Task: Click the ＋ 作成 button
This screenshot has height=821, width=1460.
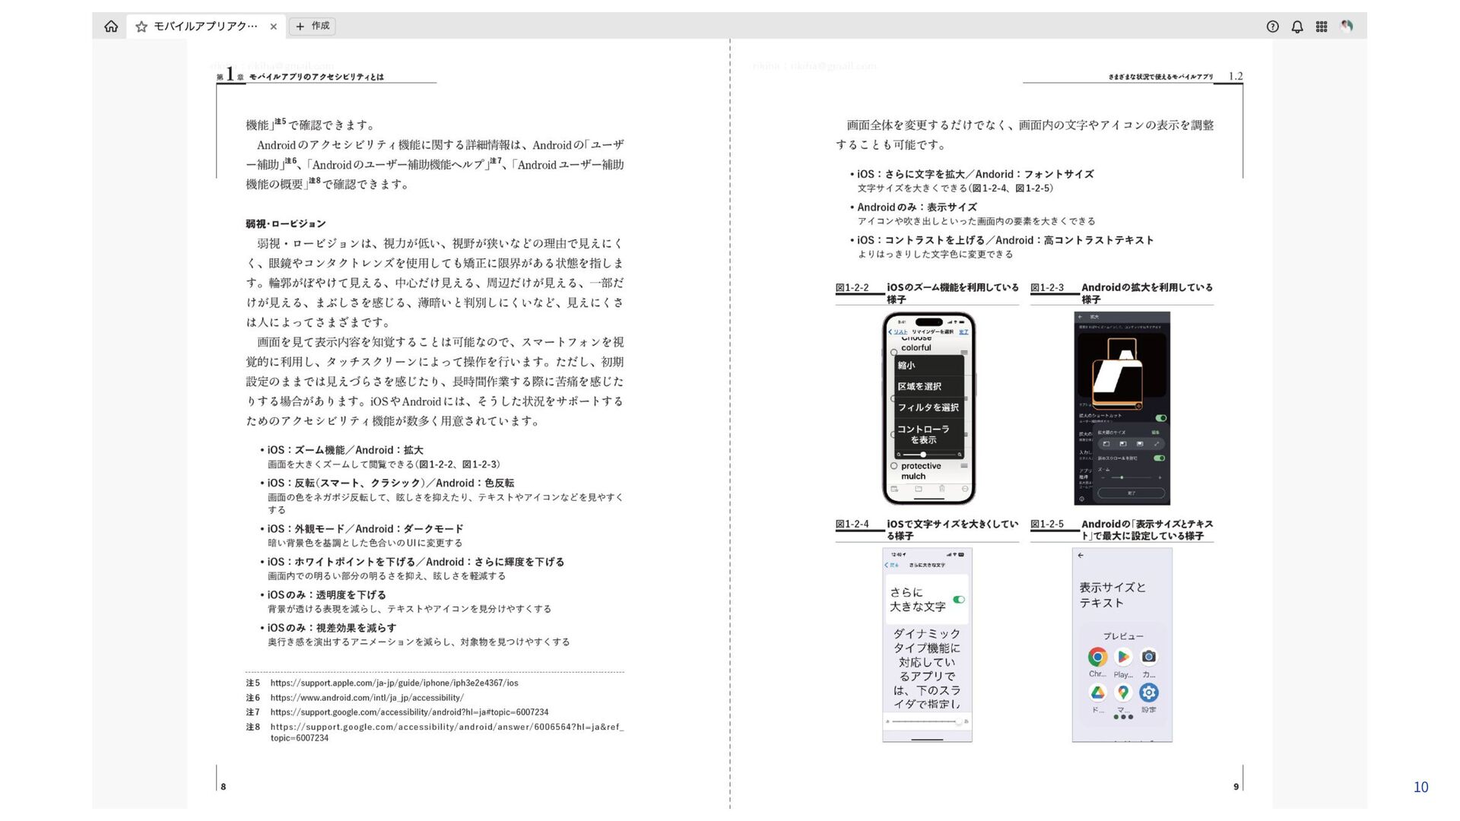Action: [313, 27]
